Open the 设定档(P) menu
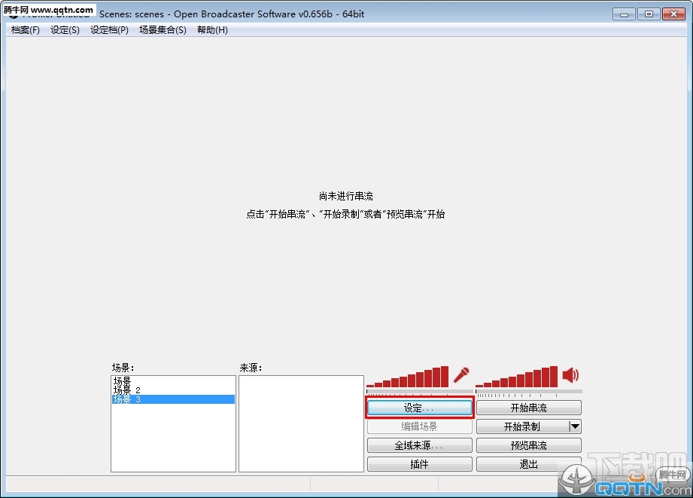Image resolution: width=693 pixels, height=498 pixels. 109,30
